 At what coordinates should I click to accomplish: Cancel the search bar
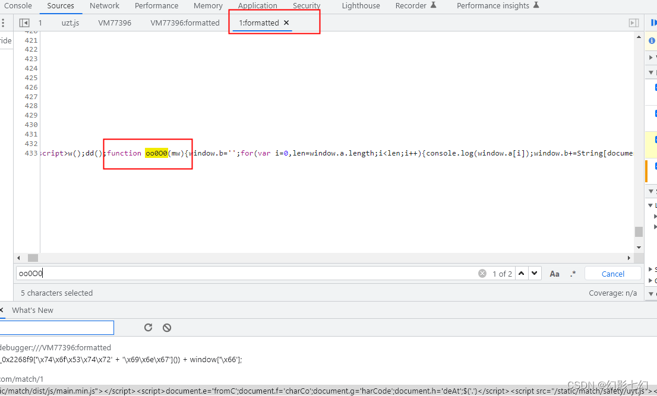coord(612,274)
